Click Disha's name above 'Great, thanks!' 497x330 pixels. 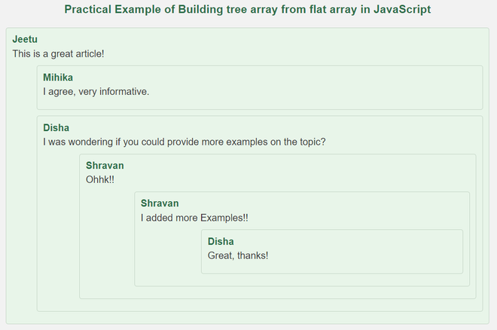point(221,241)
